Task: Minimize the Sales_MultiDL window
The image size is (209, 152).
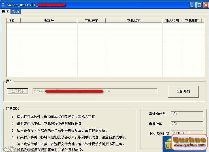Action: click(x=193, y=5)
